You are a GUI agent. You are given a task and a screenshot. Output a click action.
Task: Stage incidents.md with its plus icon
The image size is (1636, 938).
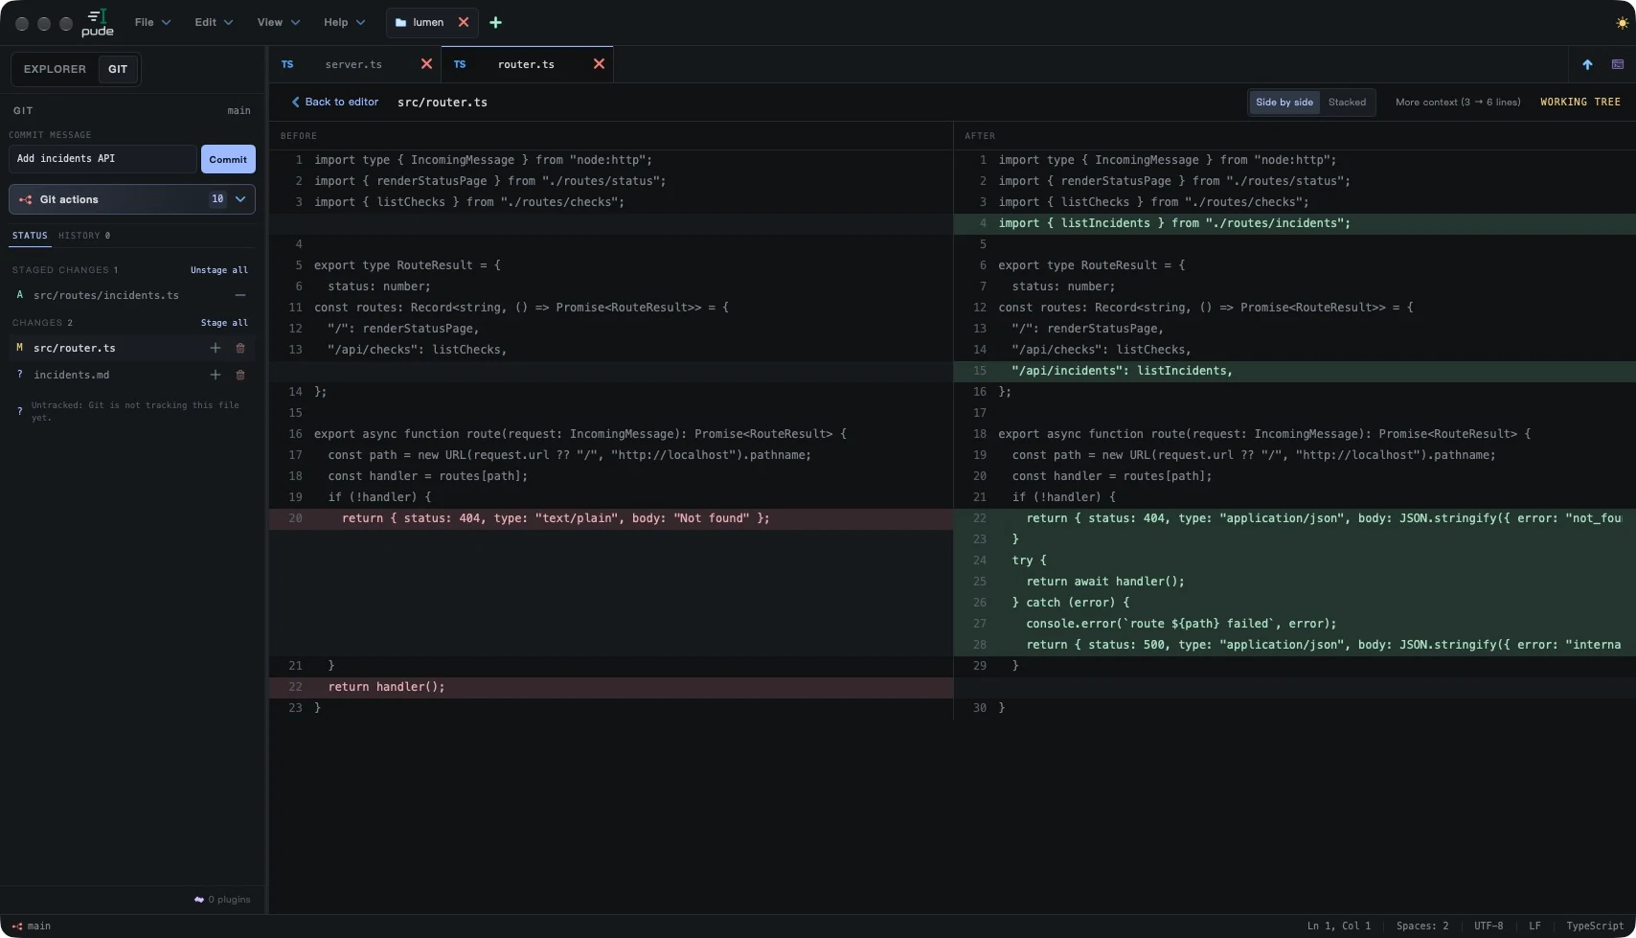point(216,375)
